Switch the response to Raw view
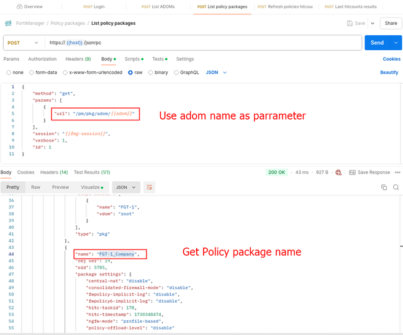 tap(36, 187)
